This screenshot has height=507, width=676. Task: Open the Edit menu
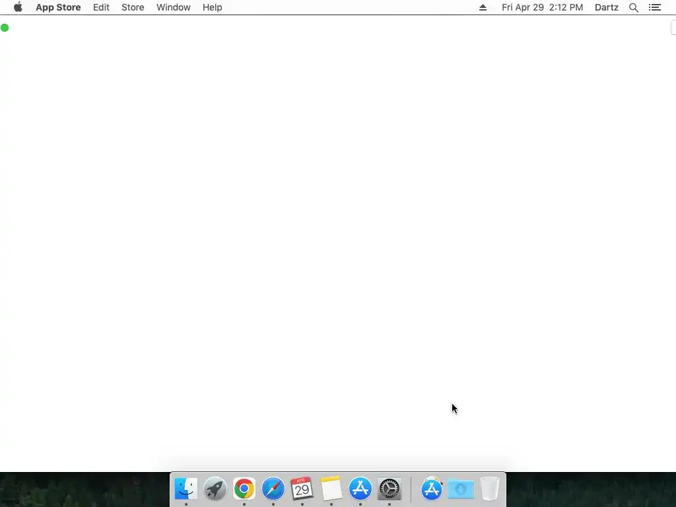click(101, 7)
